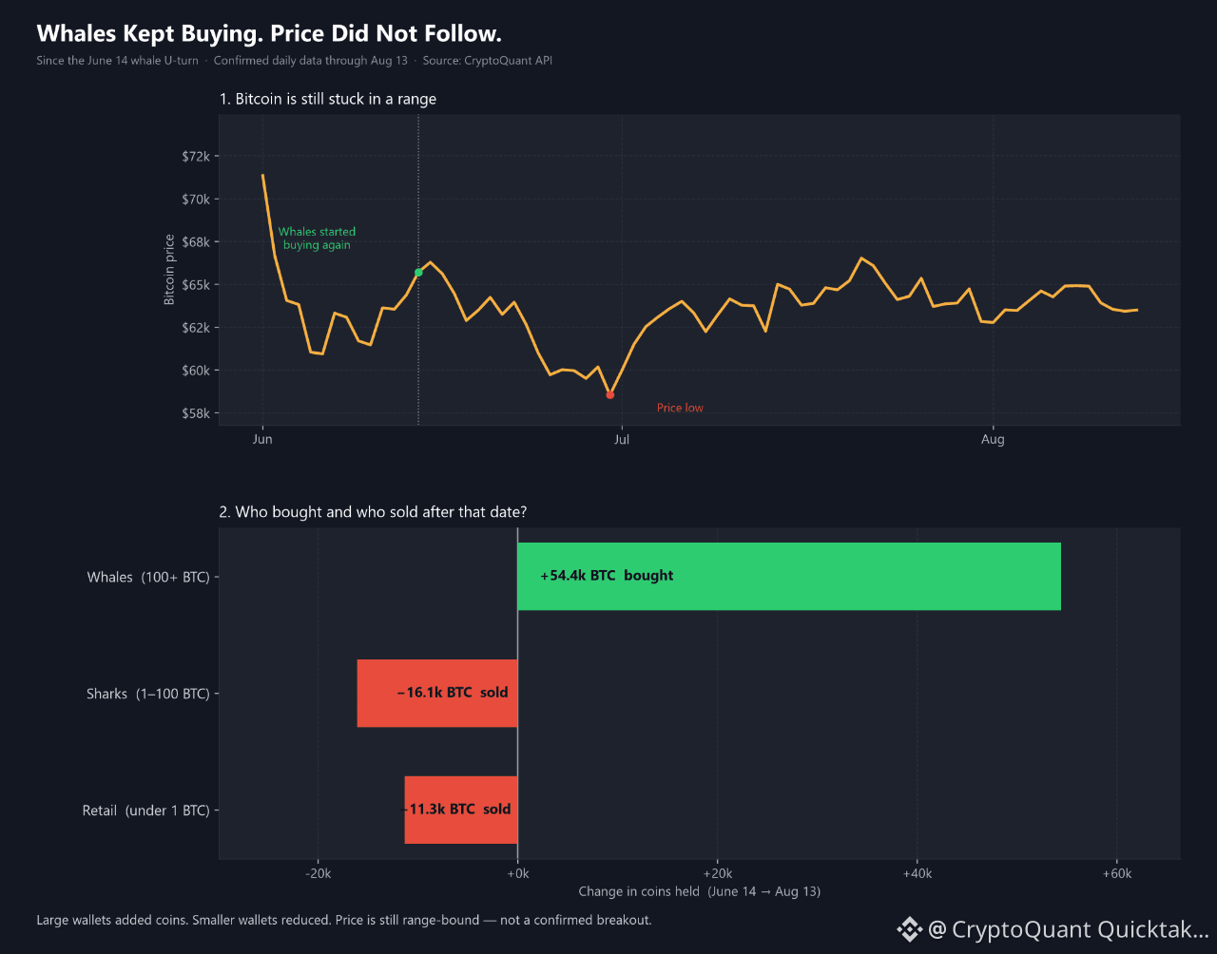1217x954 pixels.
Task: Click the 'Price low' label
Action: [680, 408]
